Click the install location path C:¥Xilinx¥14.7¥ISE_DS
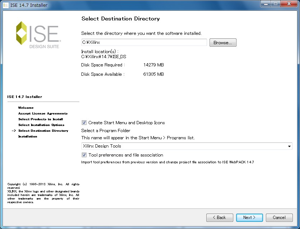 point(103,57)
